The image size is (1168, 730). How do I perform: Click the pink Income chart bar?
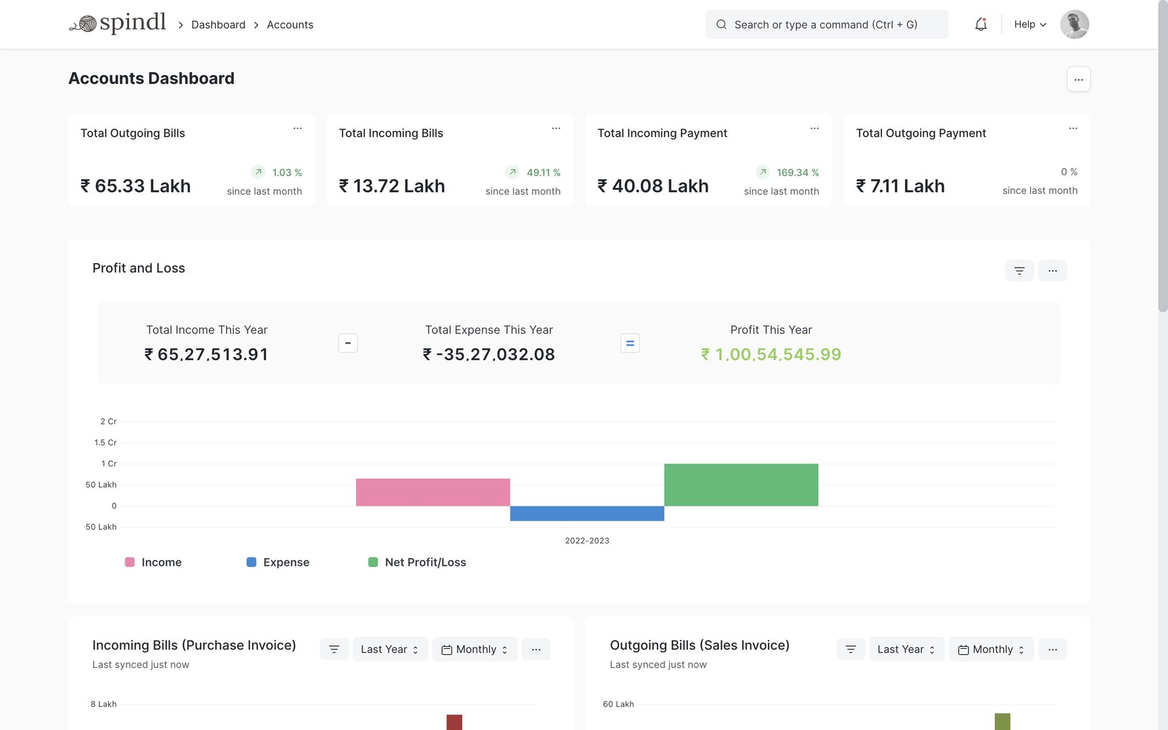tap(433, 492)
